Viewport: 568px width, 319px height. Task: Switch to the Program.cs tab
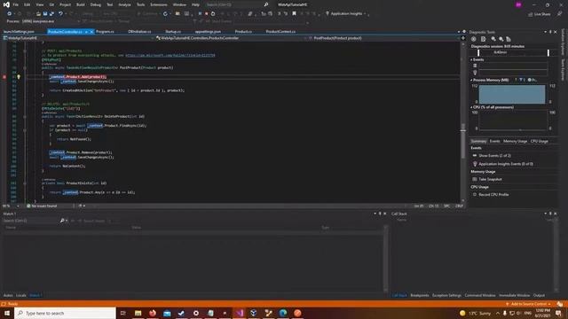(x=105, y=32)
